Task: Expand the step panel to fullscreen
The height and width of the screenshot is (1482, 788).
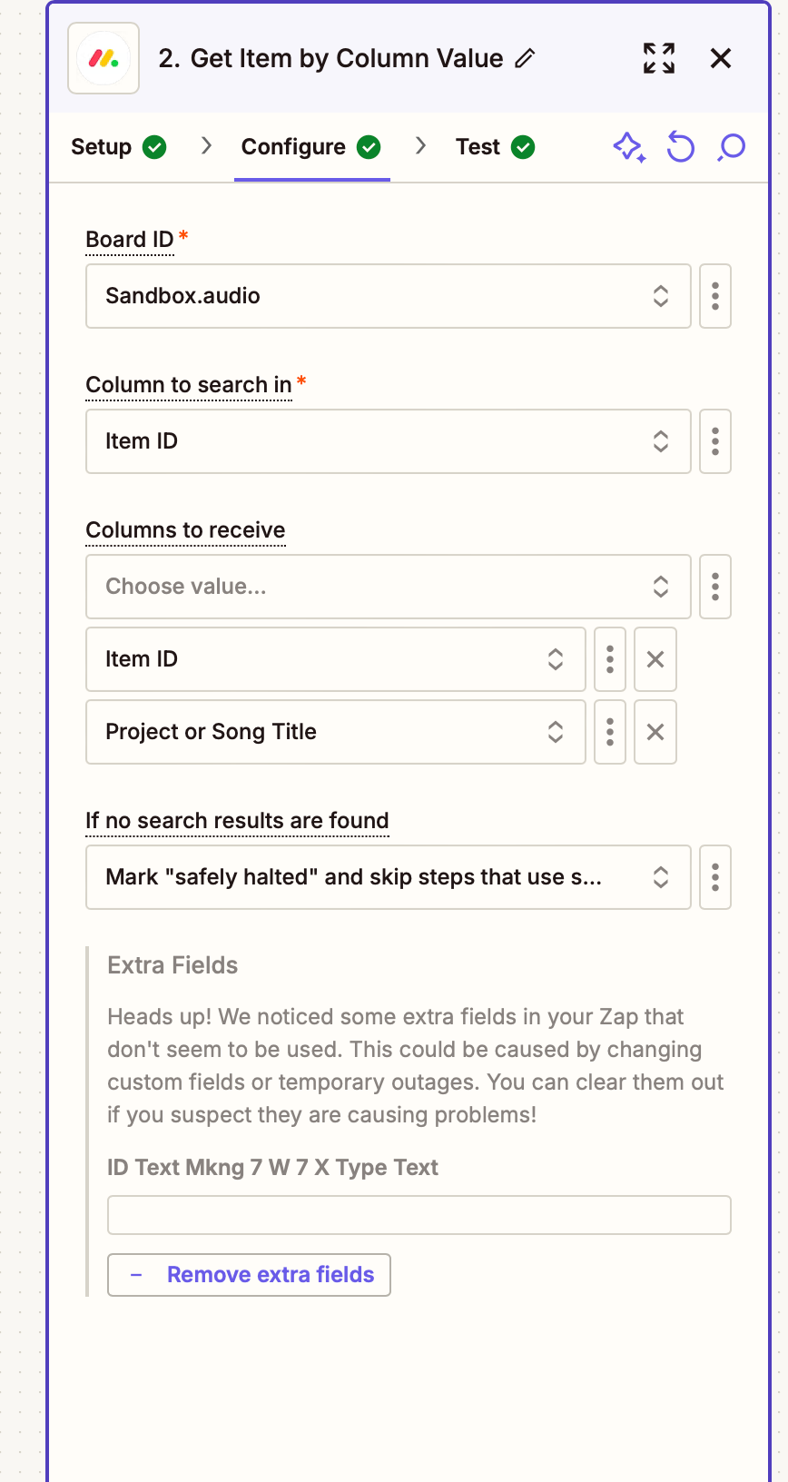Action: point(659,58)
